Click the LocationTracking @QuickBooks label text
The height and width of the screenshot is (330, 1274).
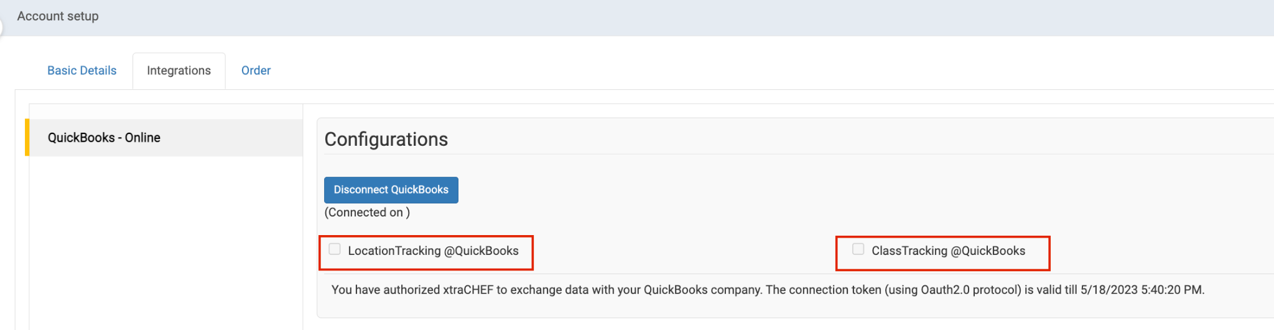coord(433,251)
